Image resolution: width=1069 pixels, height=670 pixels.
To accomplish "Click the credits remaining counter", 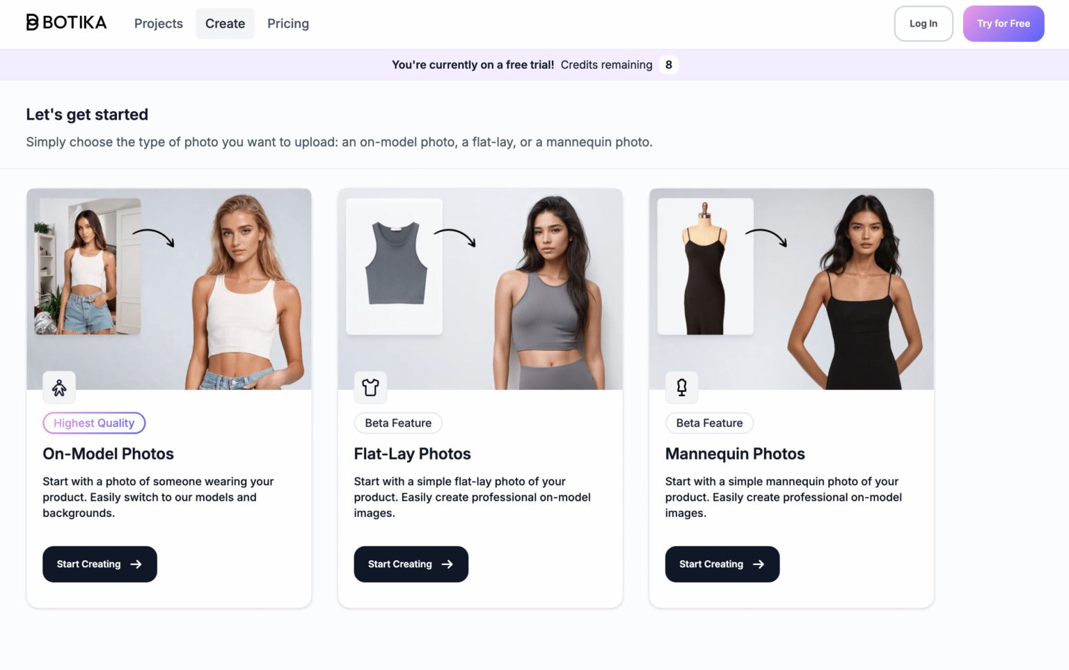I will tap(668, 64).
